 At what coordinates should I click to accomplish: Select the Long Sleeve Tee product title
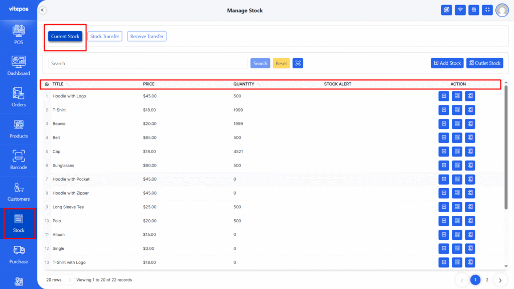68,207
